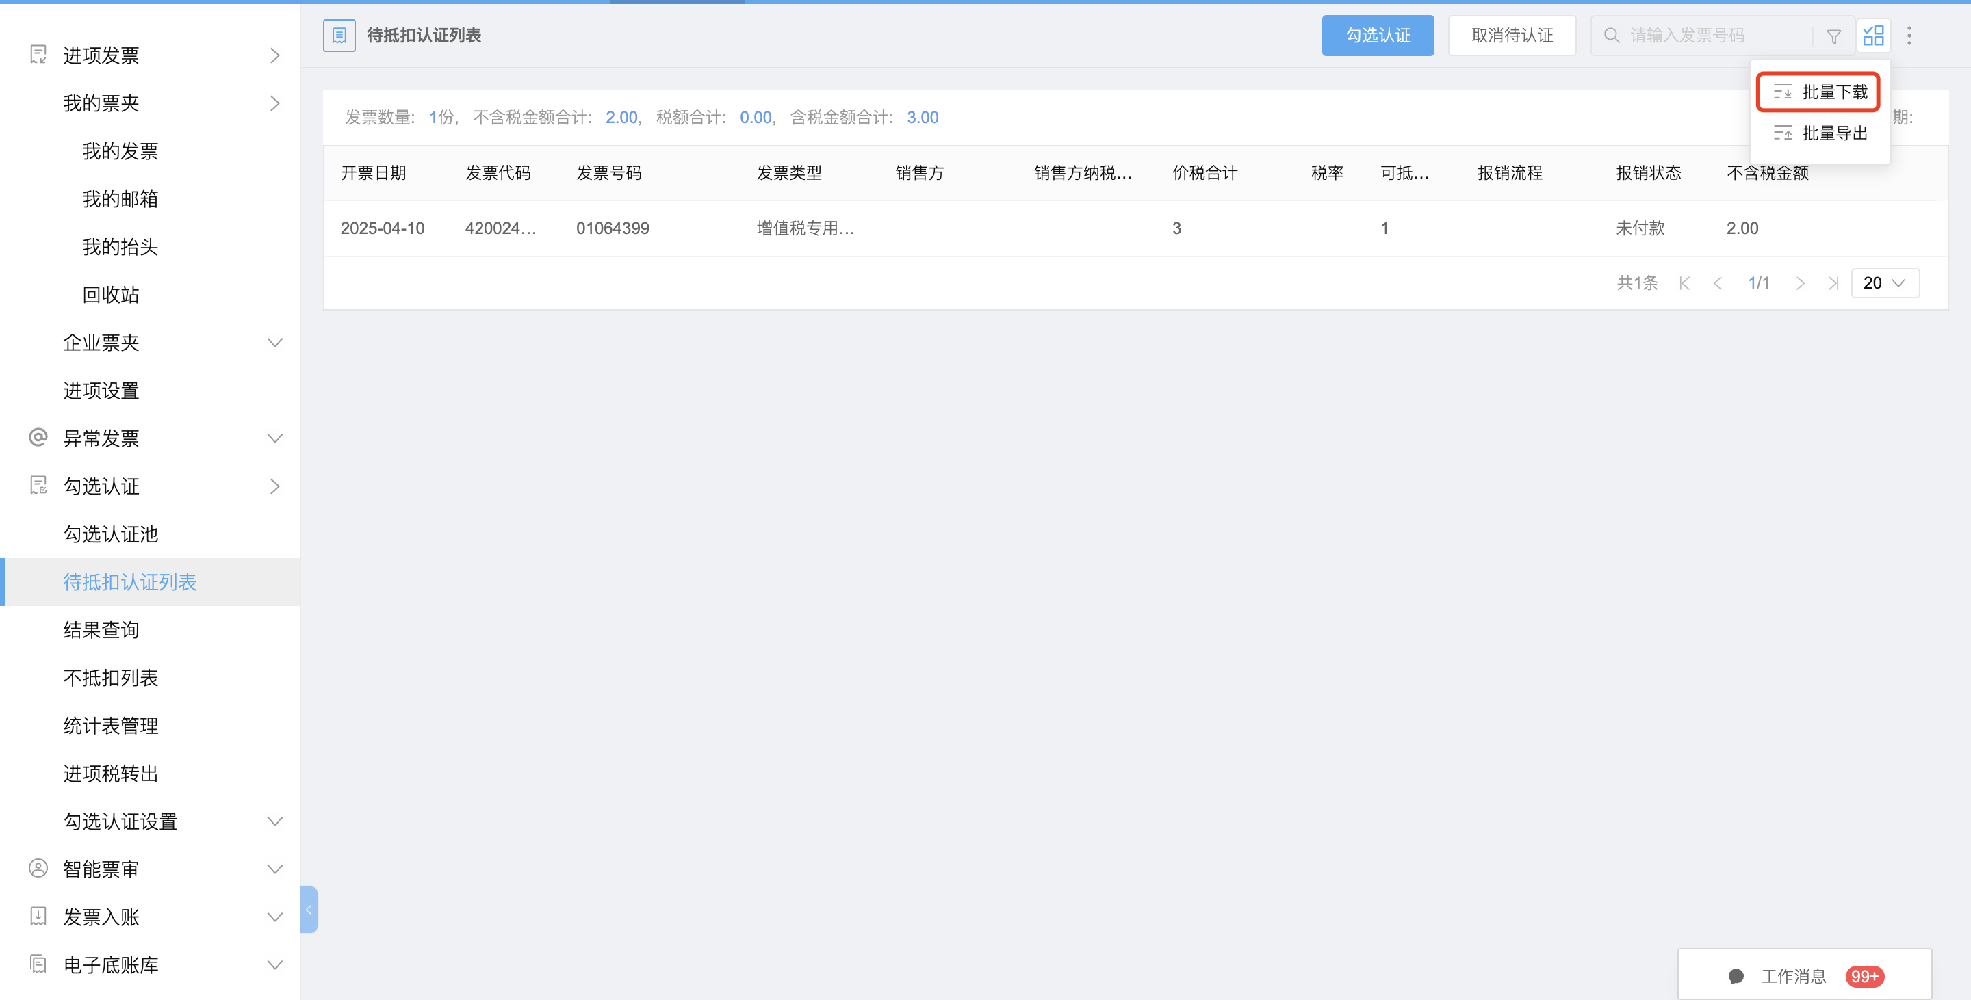Open the page size 20 dropdown
Image resolution: width=1971 pixels, height=1000 pixels.
[x=1885, y=283]
